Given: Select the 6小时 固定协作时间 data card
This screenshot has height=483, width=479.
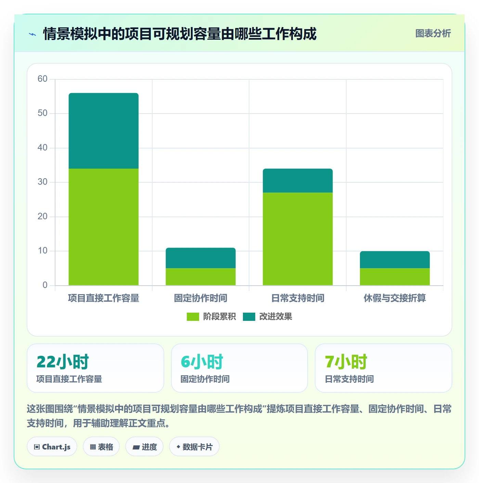Looking at the screenshot, I should pyautogui.click(x=239, y=368).
